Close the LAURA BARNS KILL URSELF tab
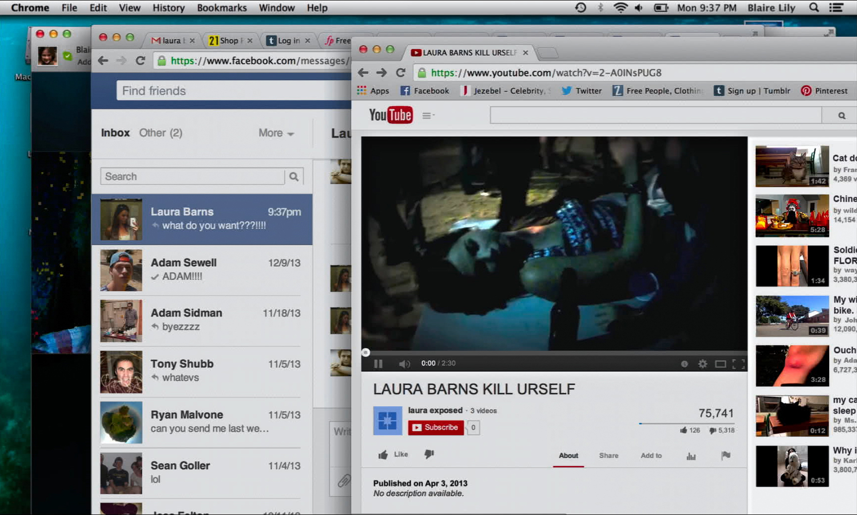857x515 pixels. 525,53
